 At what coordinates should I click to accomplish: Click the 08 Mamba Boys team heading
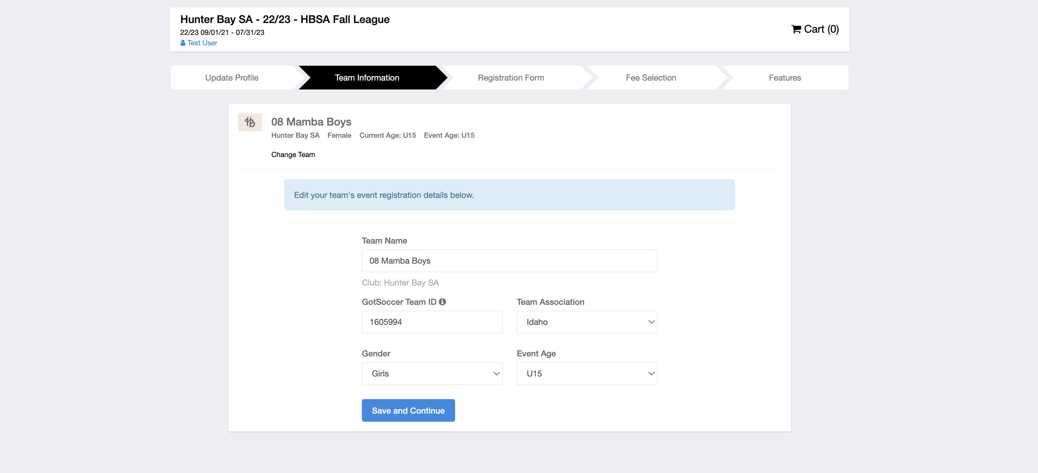point(311,121)
